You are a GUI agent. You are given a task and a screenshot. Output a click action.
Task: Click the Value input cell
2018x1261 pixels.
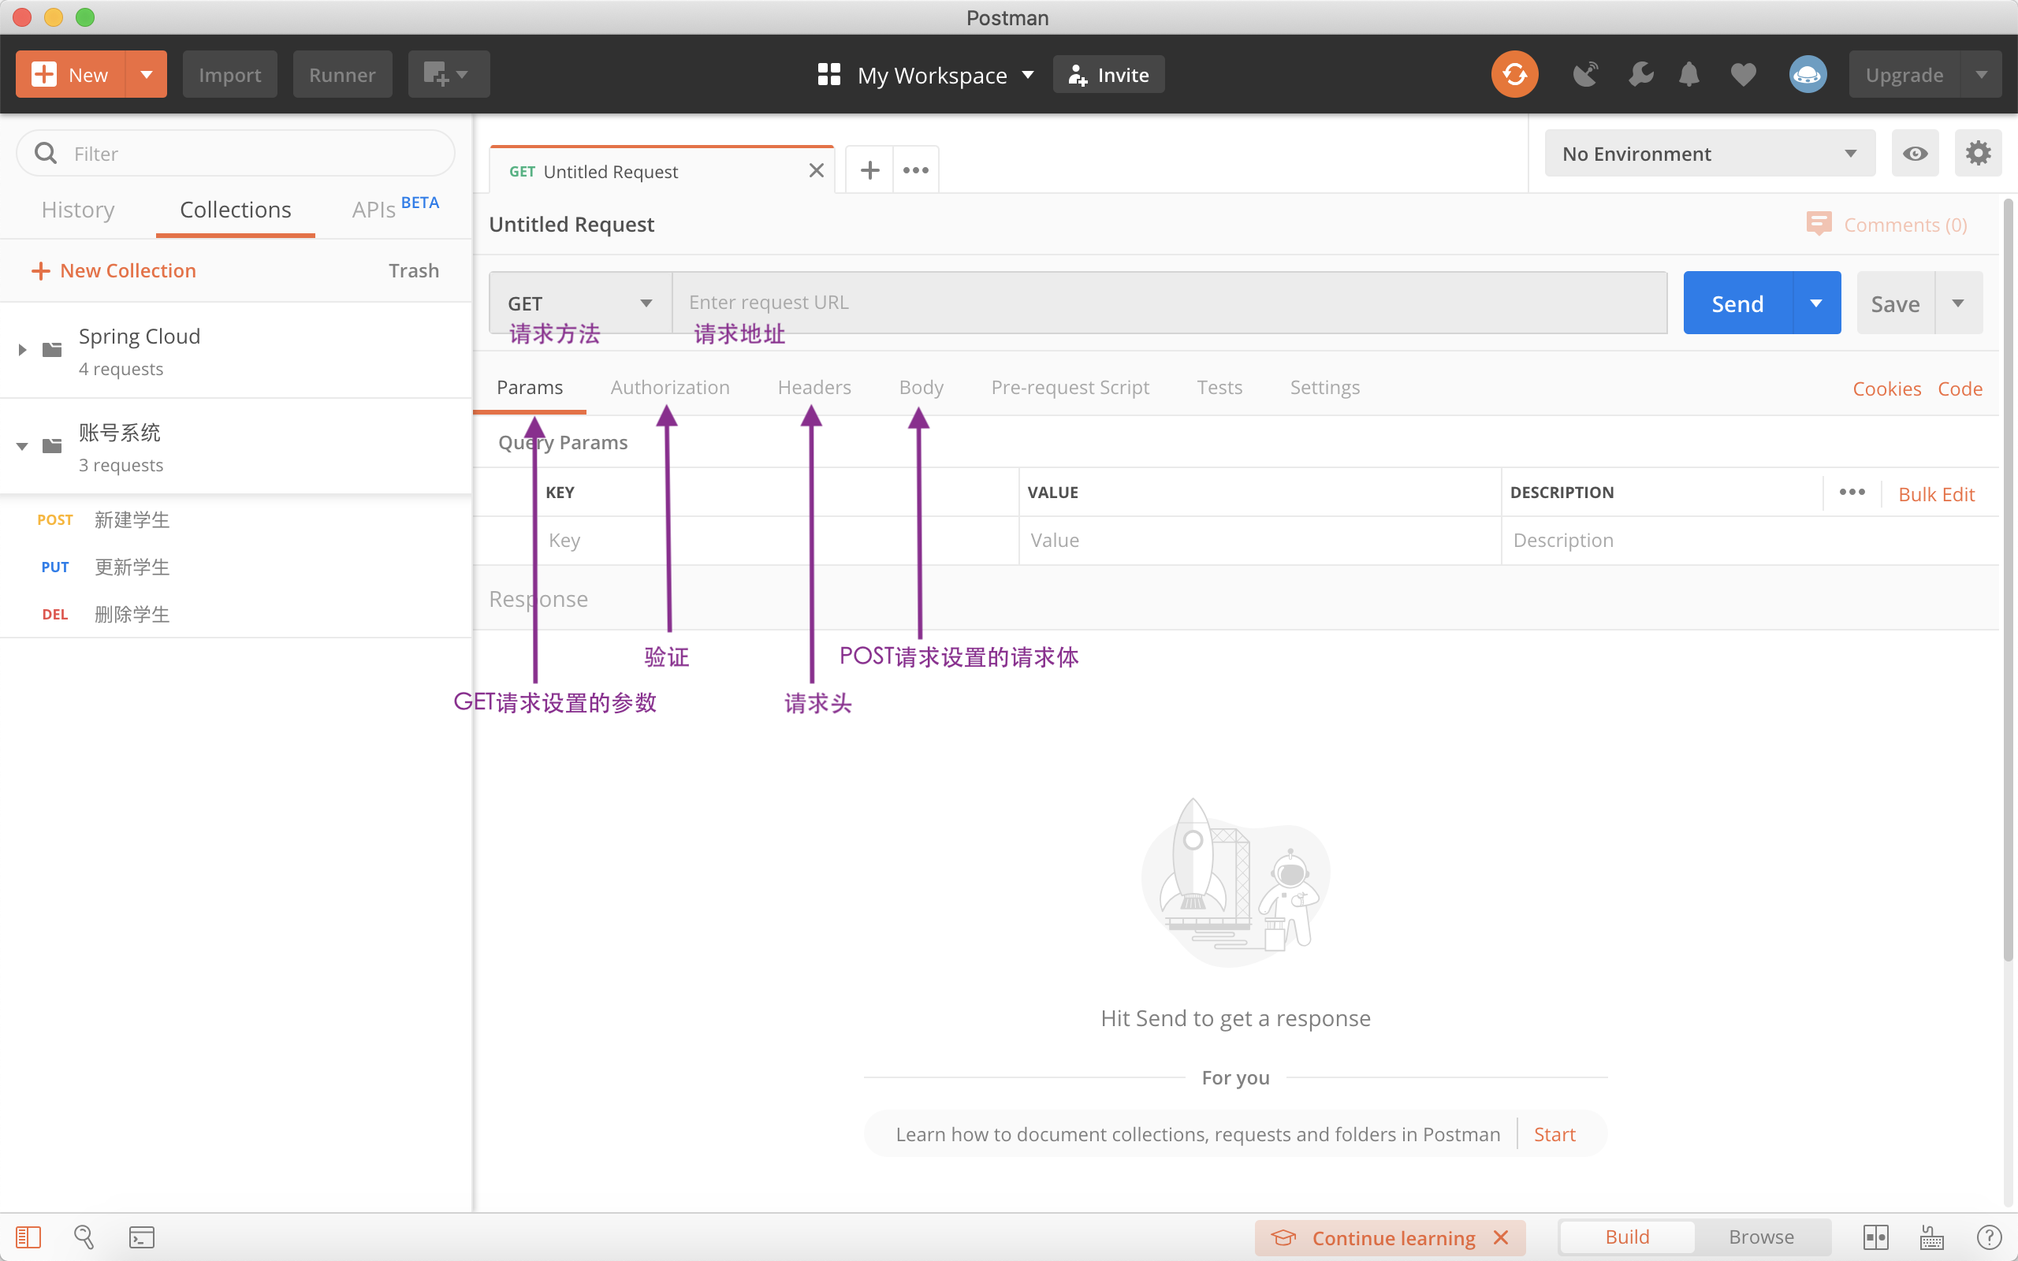pyautogui.click(x=1260, y=541)
